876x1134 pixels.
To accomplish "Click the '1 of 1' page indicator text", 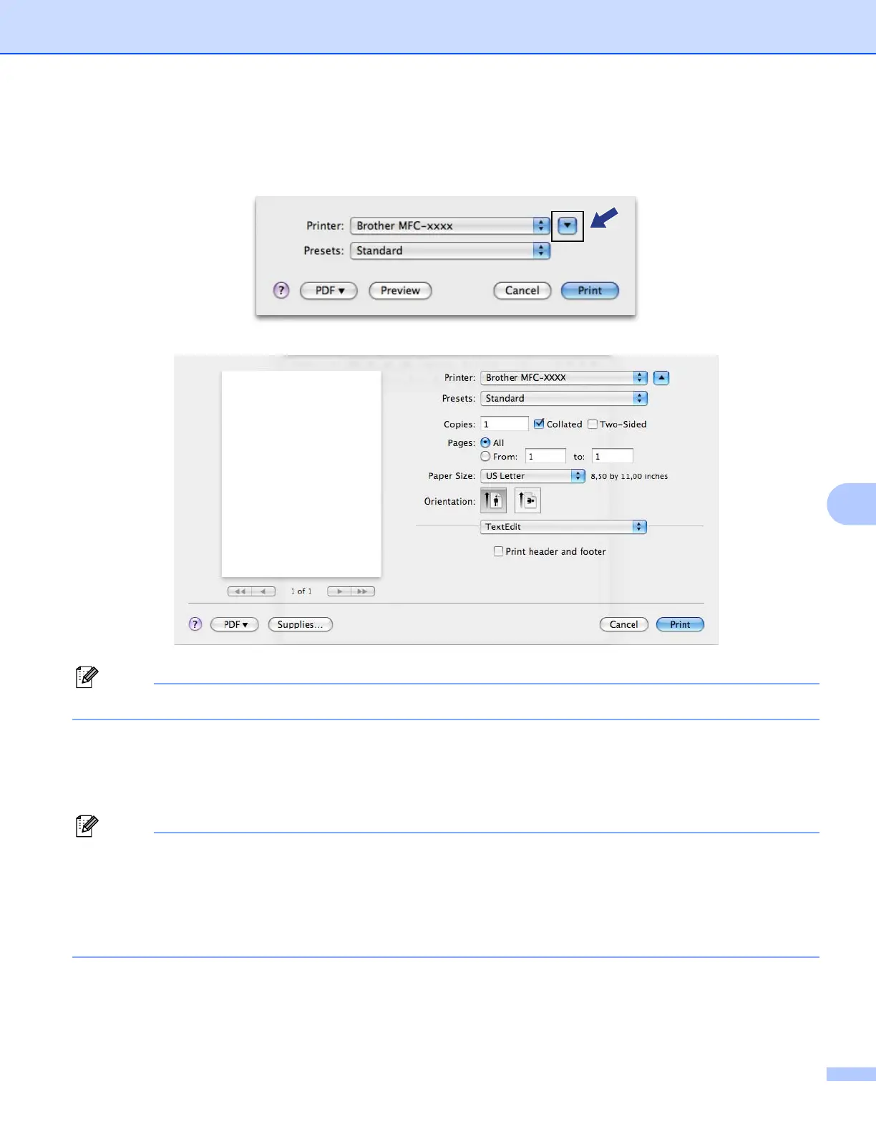I will (x=301, y=591).
